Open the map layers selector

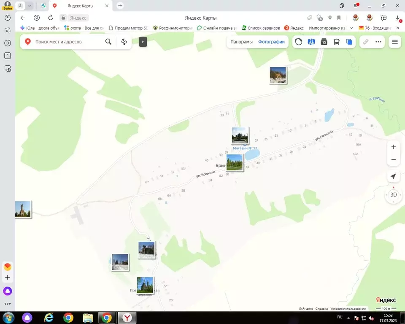point(349,42)
